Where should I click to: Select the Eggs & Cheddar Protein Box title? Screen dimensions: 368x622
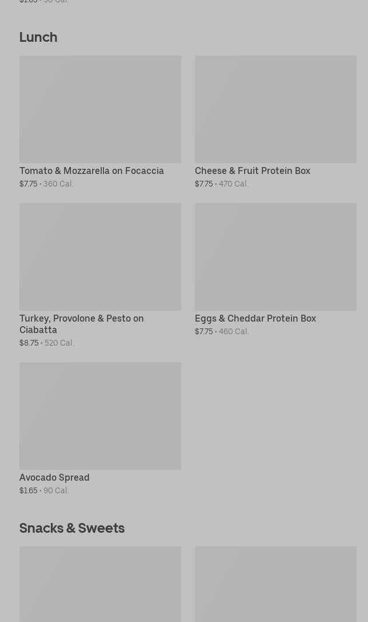click(255, 318)
